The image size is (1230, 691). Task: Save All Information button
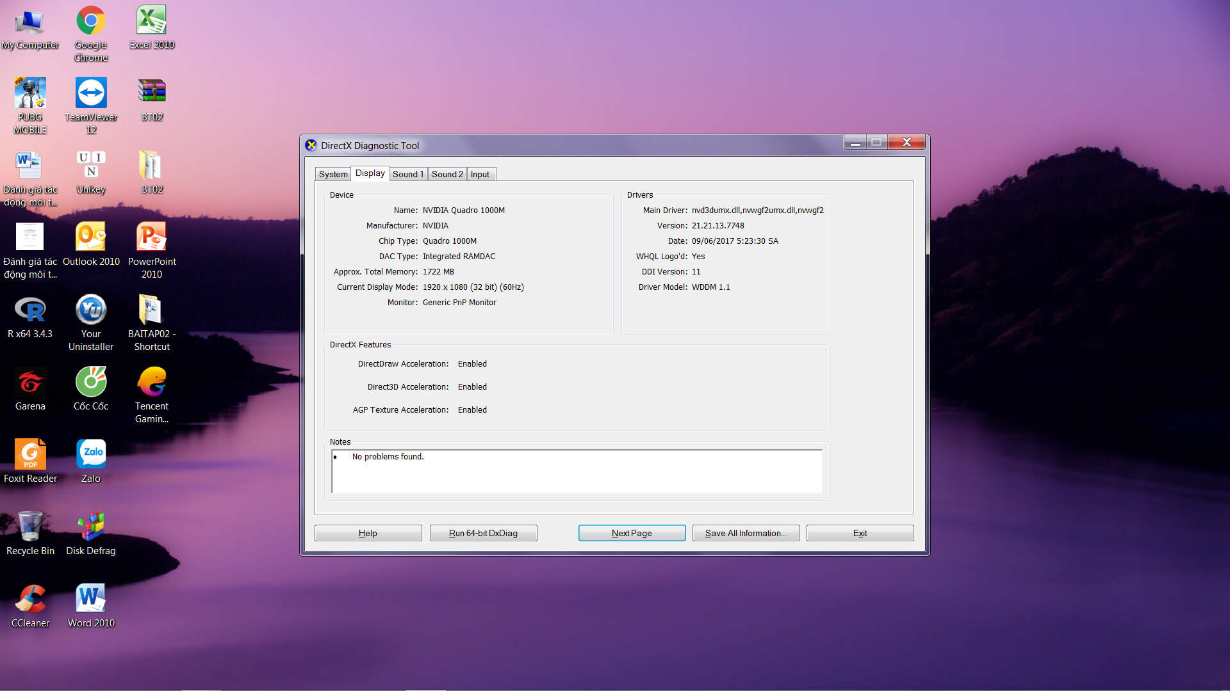(x=746, y=533)
